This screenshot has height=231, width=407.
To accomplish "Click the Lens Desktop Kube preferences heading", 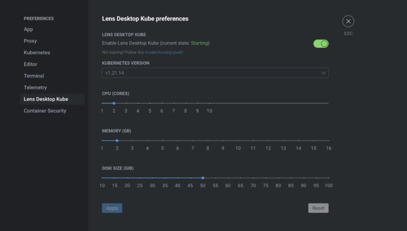I will 145,19.
